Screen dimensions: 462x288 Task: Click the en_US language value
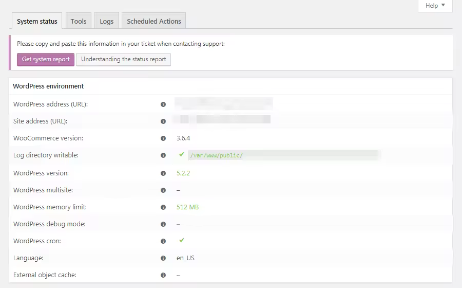click(185, 258)
